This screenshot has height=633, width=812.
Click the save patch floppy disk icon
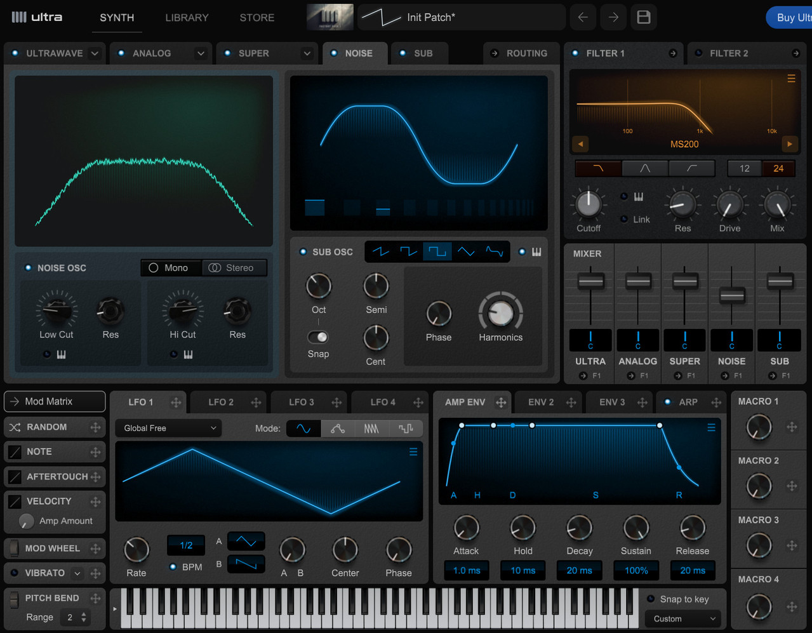643,17
